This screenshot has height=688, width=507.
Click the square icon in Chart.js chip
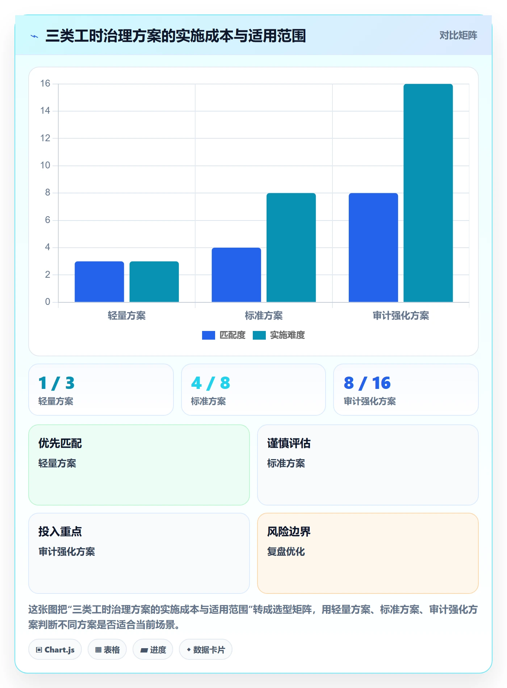pos(39,650)
